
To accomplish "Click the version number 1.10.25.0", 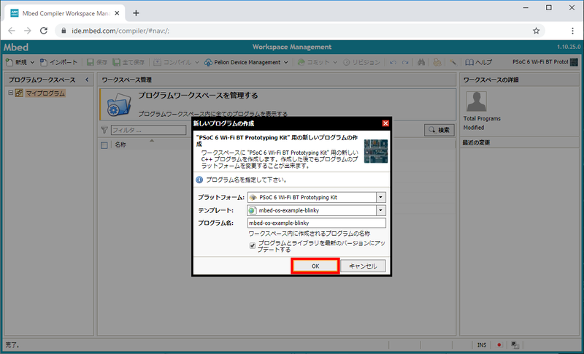I will (x=569, y=47).
